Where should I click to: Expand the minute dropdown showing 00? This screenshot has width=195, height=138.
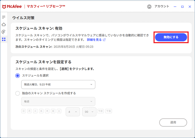[89, 112]
